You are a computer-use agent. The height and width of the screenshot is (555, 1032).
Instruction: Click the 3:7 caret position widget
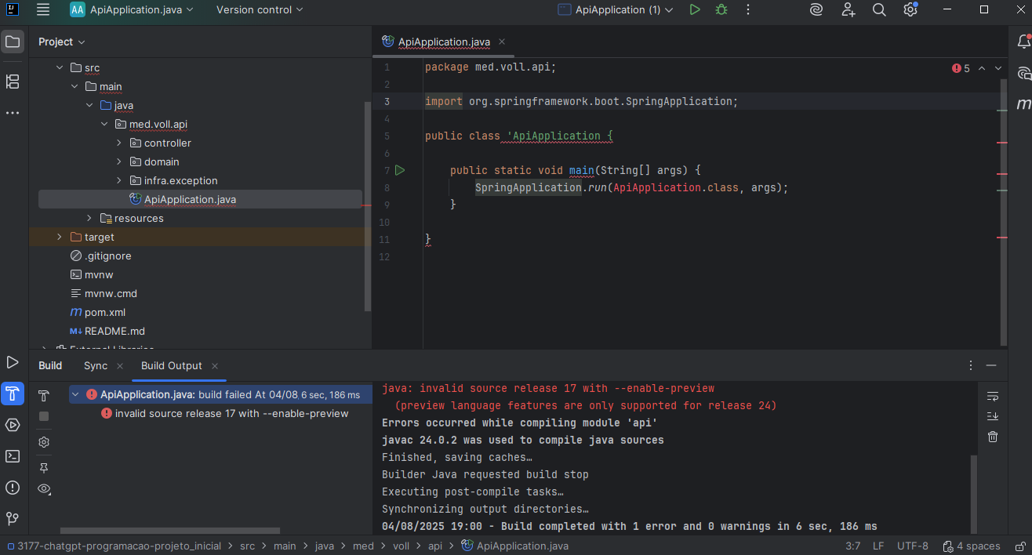[x=853, y=546]
